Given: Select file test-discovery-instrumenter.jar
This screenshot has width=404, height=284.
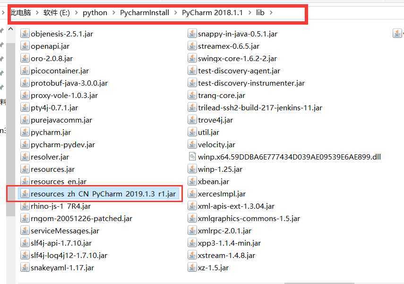Looking at the screenshot, I should pyautogui.click(x=246, y=83).
